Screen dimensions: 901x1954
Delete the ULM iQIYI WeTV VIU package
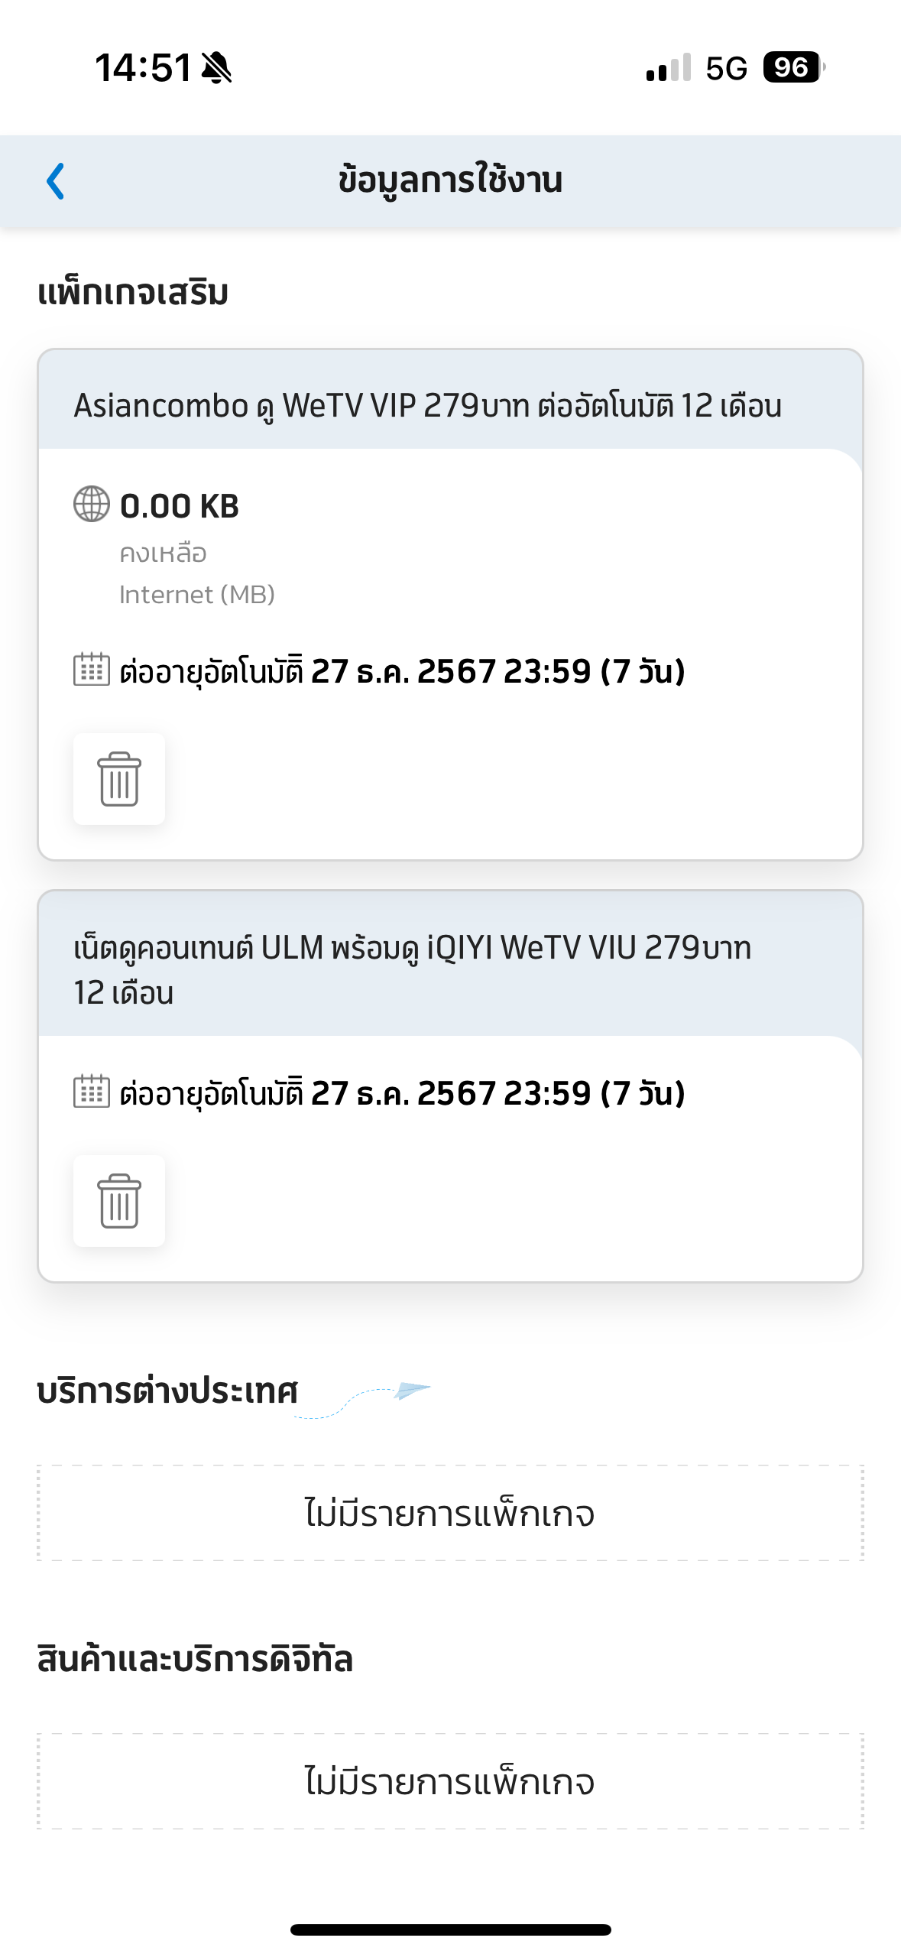tap(119, 1201)
